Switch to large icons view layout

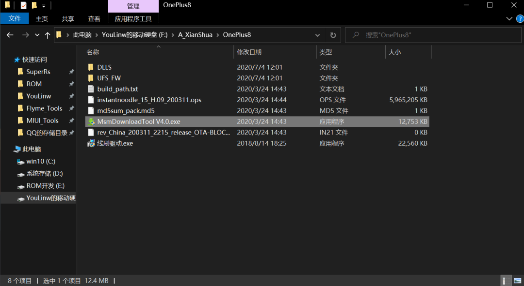517,281
